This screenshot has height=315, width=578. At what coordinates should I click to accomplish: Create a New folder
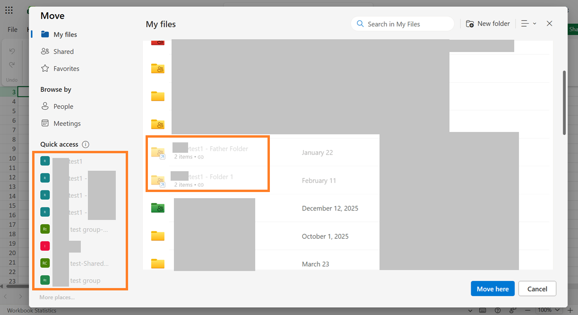click(x=488, y=24)
